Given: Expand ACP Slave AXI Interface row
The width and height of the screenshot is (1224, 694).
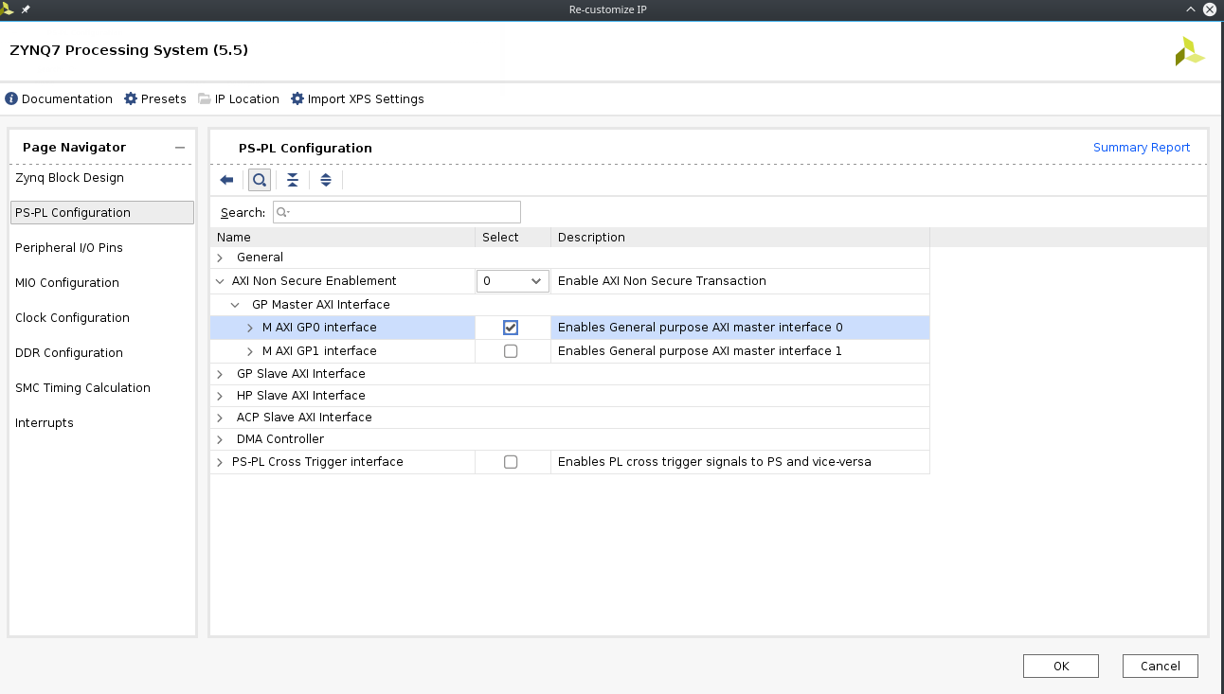Looking at the screenshot, I should (x=220, y=418).
